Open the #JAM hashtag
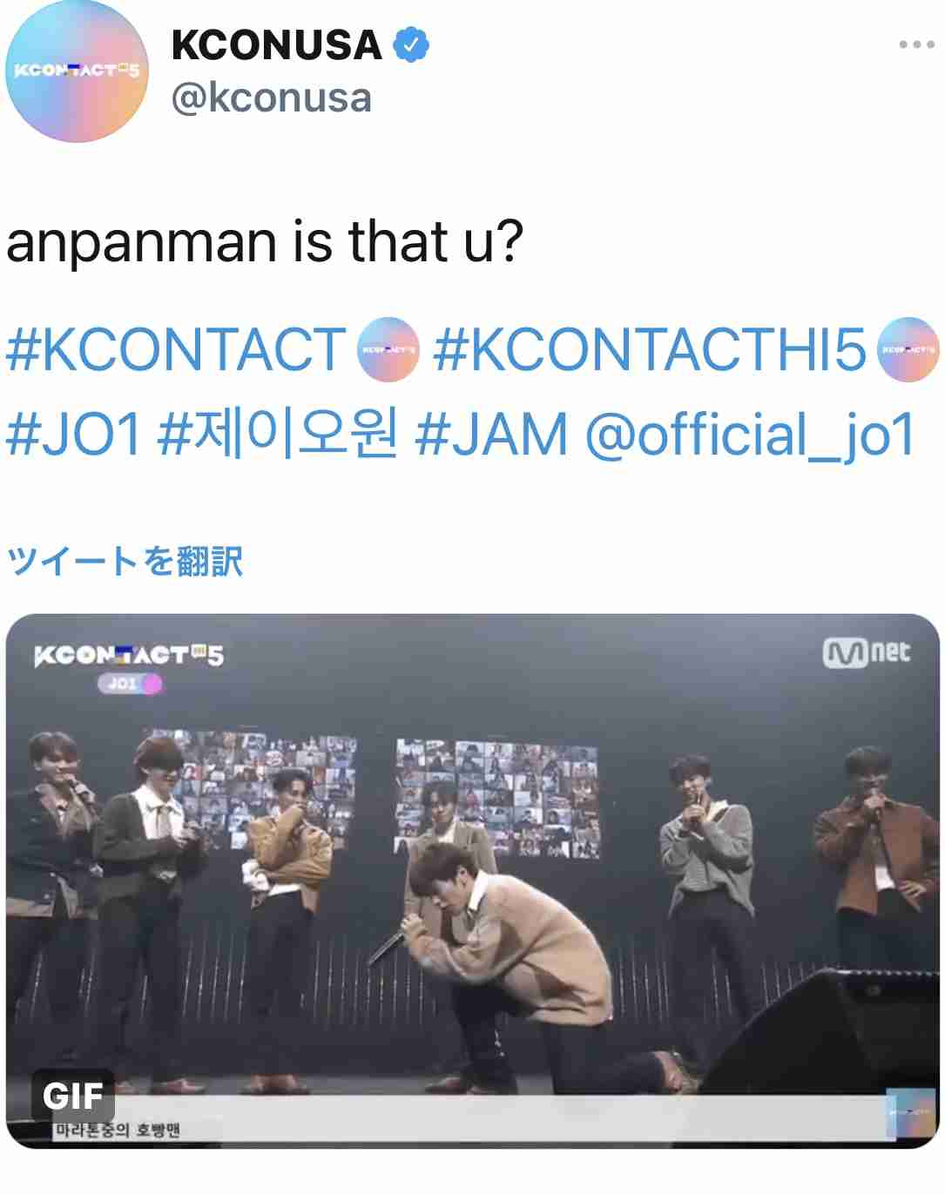Viewport: 945px width, 1195px height. [x=492, y=434]
